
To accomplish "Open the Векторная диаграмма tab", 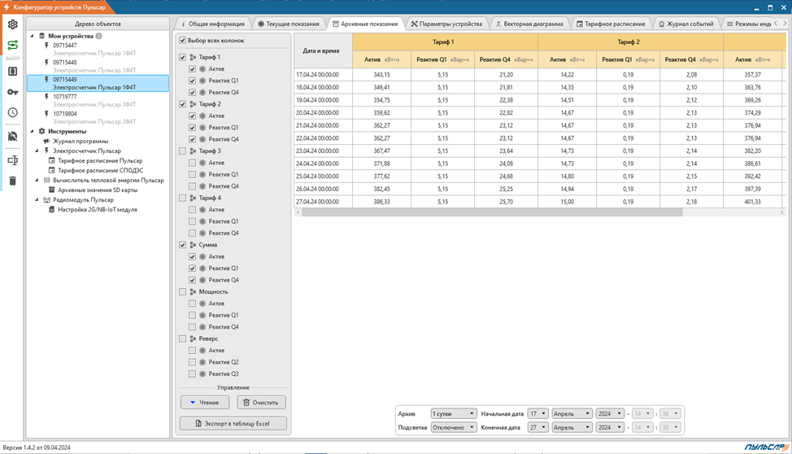I will [529, 24].
